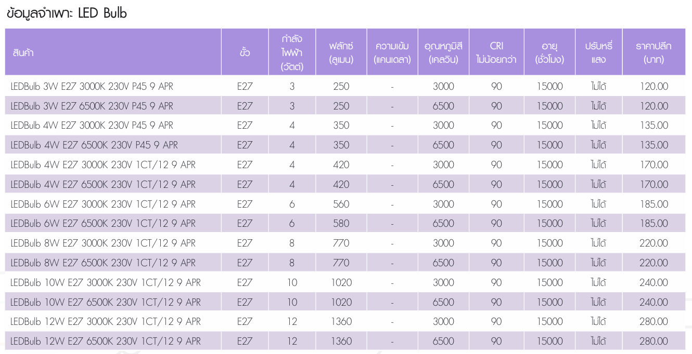Click the 580 lumen value cell
This screenshot has width=692, height=354.
coord(341,224)
